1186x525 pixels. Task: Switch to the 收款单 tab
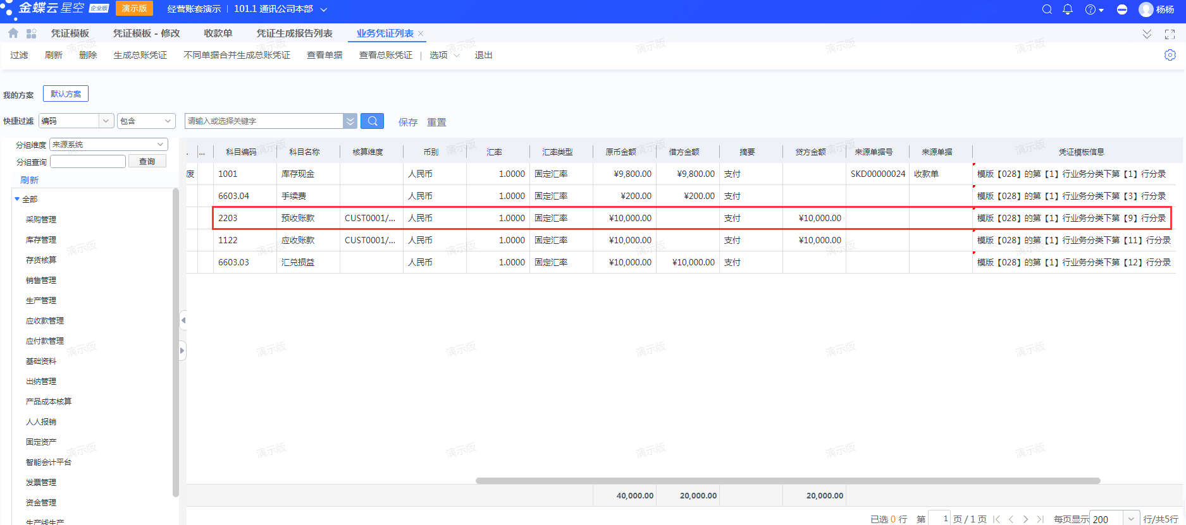coord(218,33)
